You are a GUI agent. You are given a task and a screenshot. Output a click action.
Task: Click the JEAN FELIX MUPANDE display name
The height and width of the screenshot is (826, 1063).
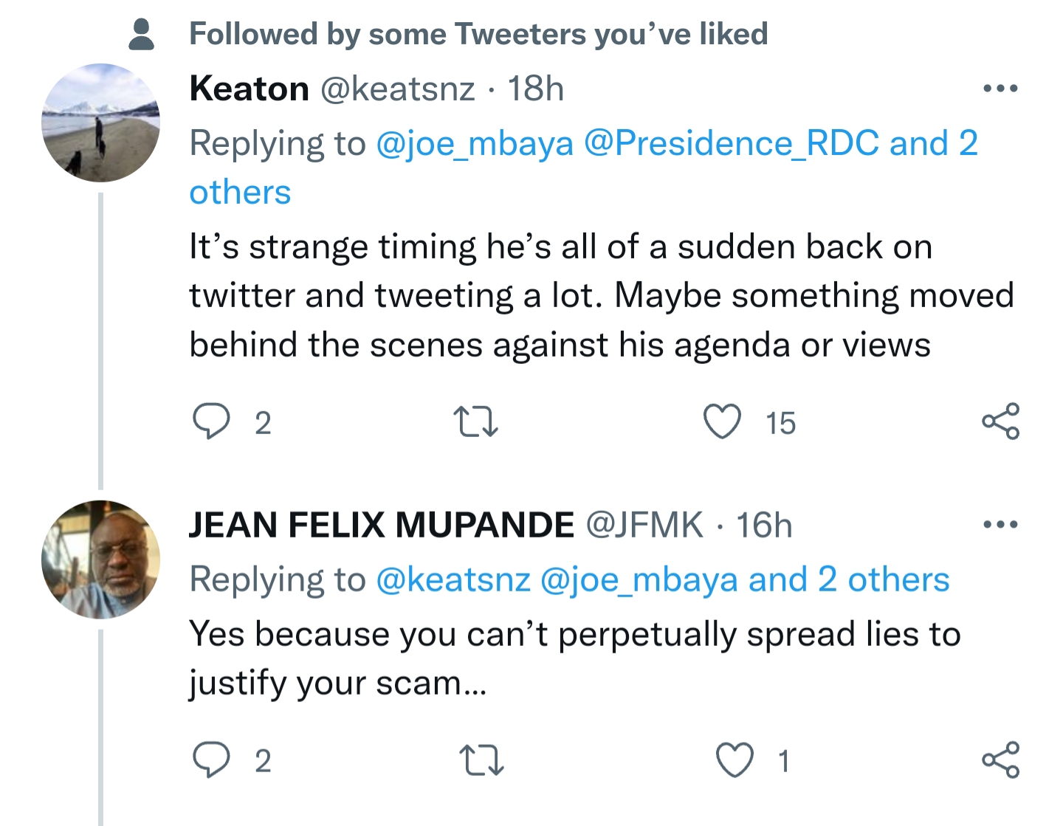(381, 525)
